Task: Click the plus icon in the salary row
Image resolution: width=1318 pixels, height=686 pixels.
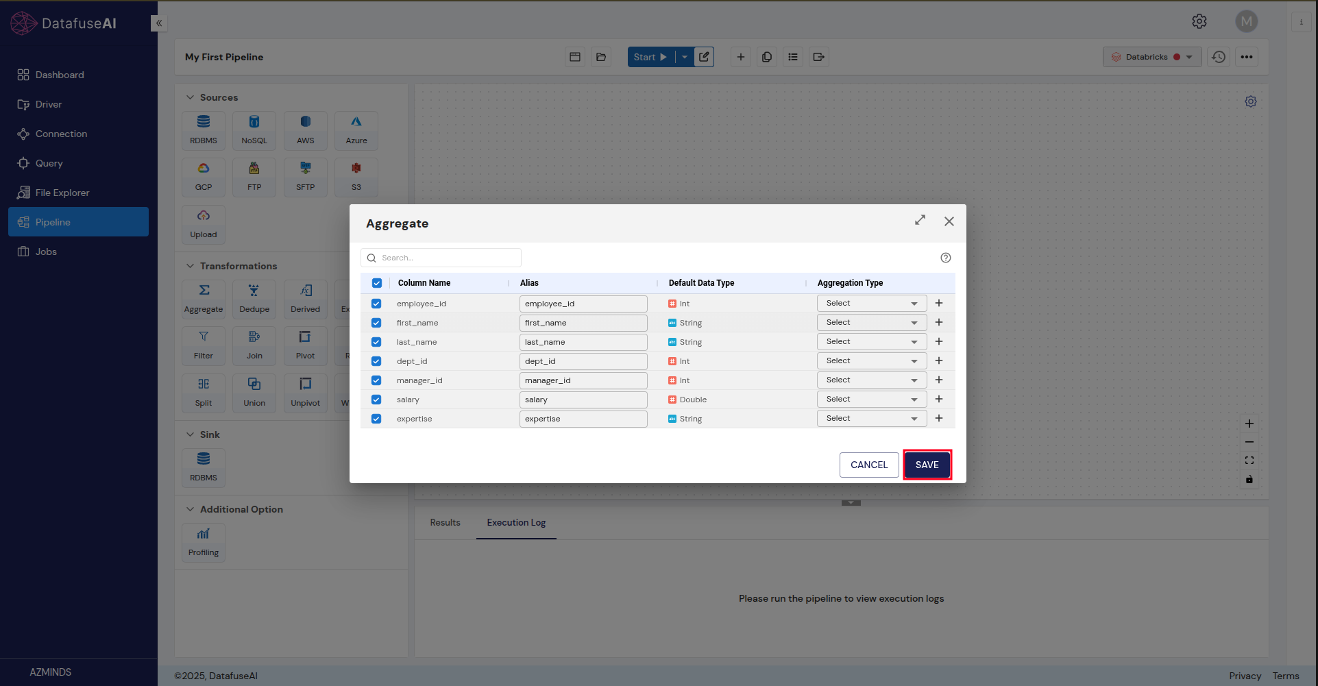Action: tap(938, 399)
